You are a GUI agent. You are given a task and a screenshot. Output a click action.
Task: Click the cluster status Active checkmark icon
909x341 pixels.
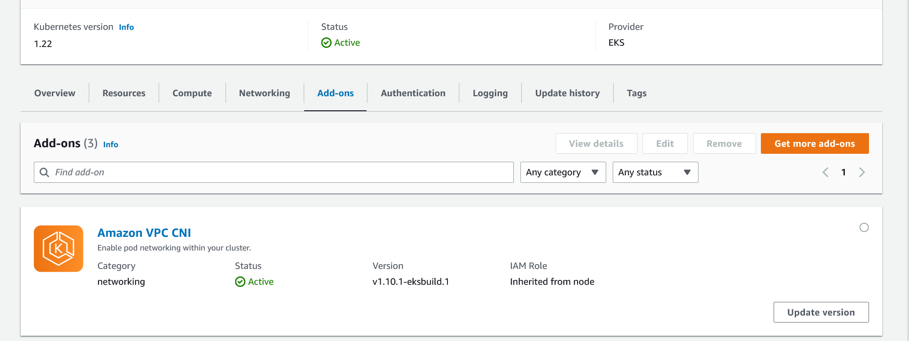326,43
